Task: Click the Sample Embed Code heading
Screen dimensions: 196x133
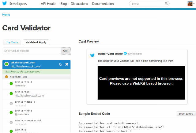Action: 94,114
